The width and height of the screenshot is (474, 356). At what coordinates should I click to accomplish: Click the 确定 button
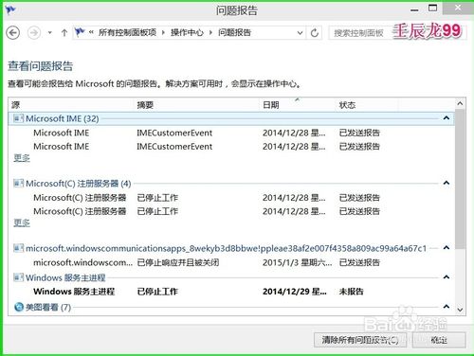pyautogui.click(x=439, y=340)
